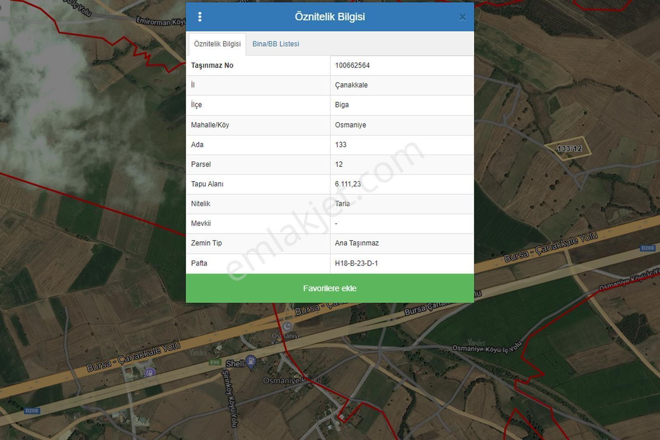
Task: Click the Mahalle/Köy label
Action: click(210, 125)
